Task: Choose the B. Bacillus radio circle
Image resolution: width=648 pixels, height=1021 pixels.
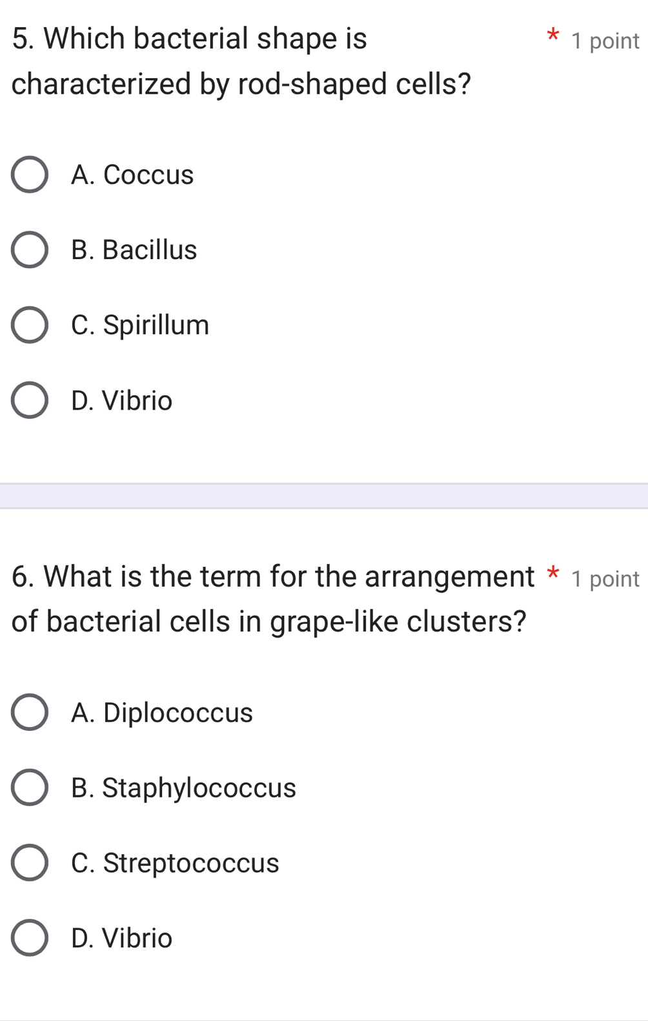Action: [30, 250]
